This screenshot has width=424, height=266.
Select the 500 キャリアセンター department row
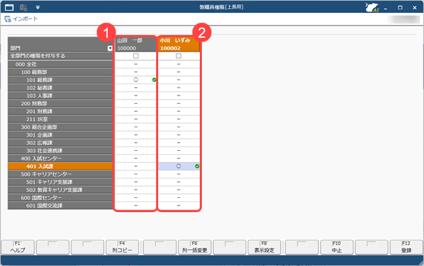click(x=60, y=174)
